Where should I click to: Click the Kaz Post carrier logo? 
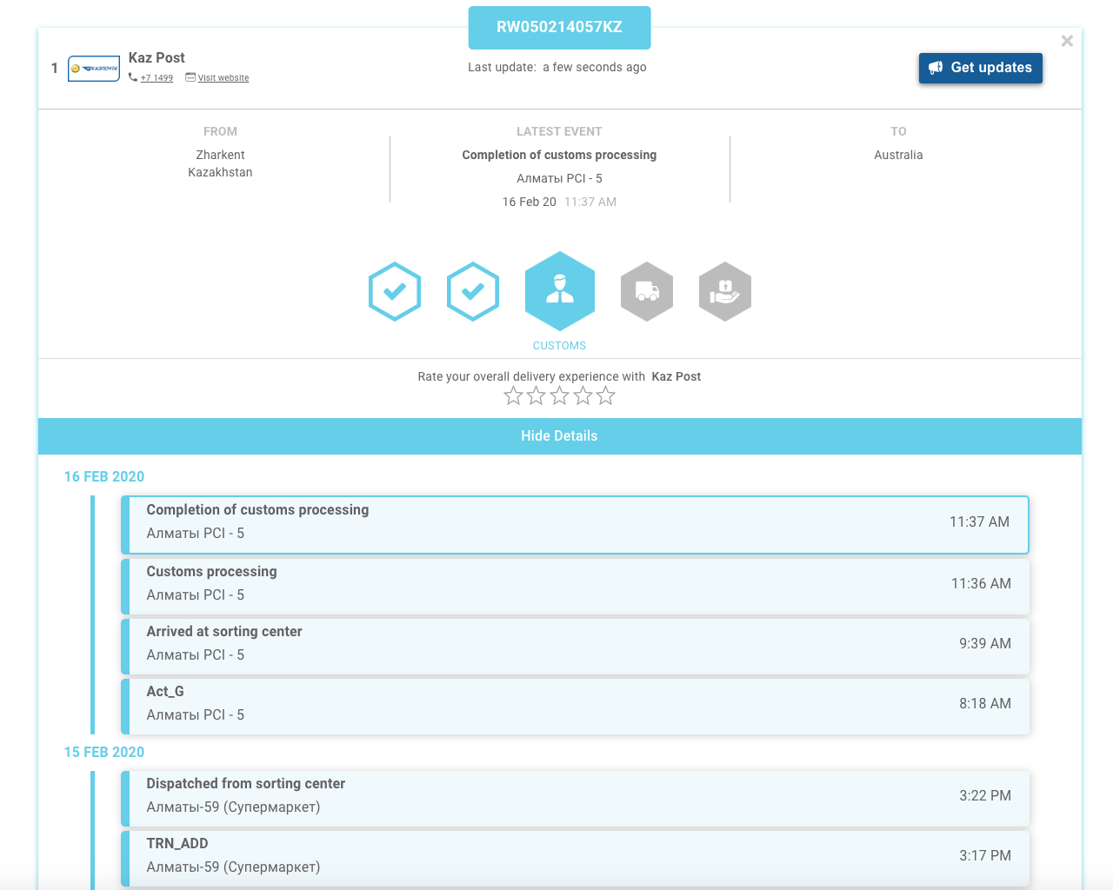pos(94,68)
